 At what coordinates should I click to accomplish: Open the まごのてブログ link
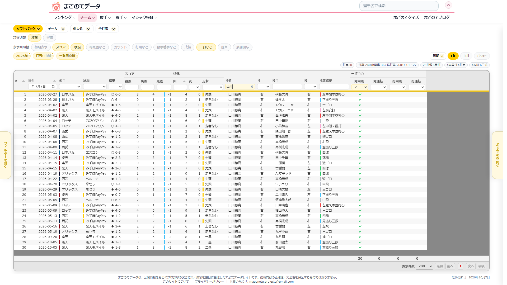click(x=437, y=17)
